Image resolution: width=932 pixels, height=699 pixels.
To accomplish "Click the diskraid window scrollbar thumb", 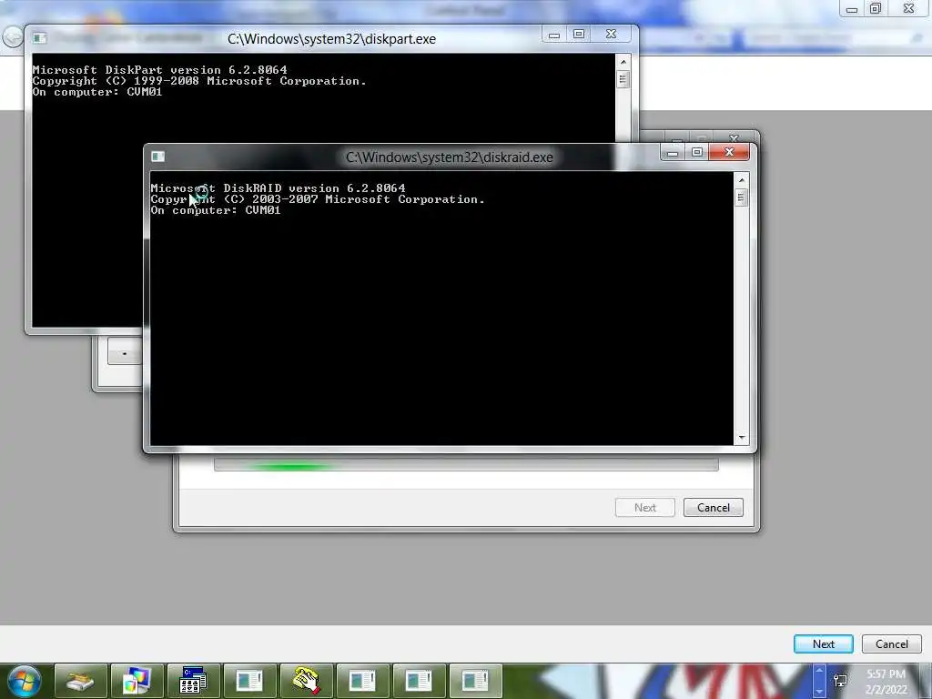I will coord(741,198).
